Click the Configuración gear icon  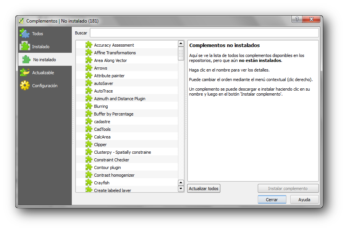25,85
